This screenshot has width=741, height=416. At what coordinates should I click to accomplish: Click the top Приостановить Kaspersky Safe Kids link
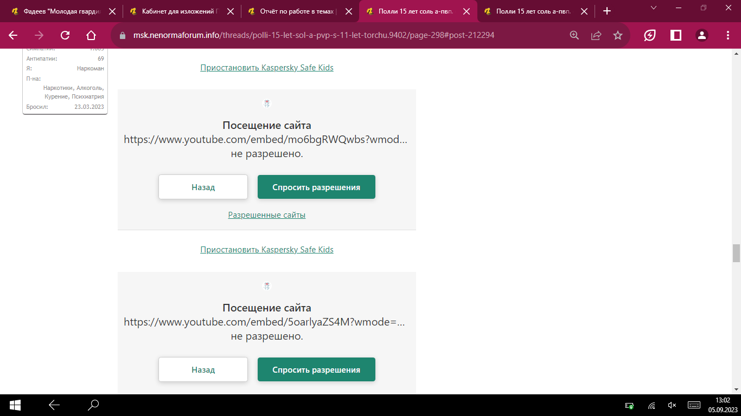(266, 68)
